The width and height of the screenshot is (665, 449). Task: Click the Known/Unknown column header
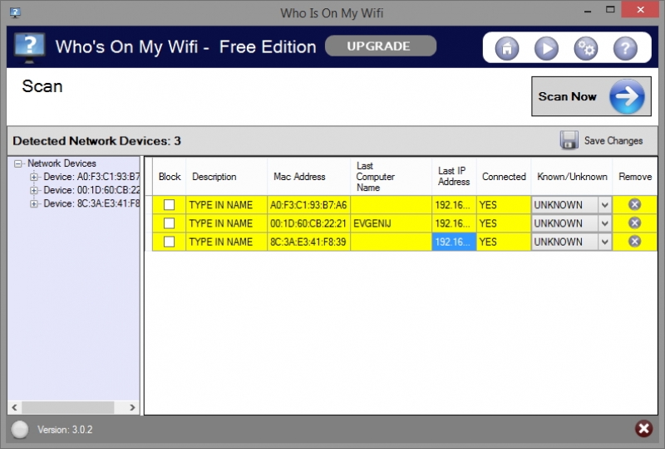click(572, 177)
